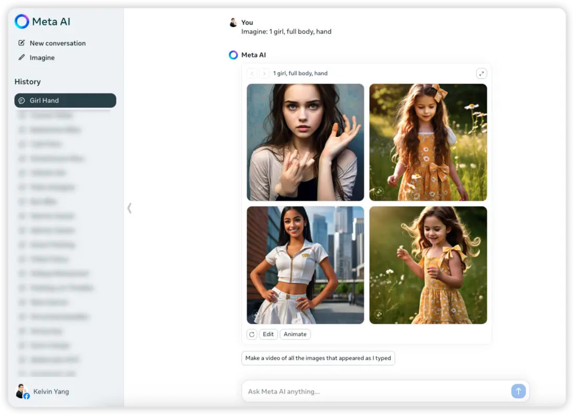
Task: Click the animate badge on the orange-bow girl image
Action: click(x=379, y=191)
